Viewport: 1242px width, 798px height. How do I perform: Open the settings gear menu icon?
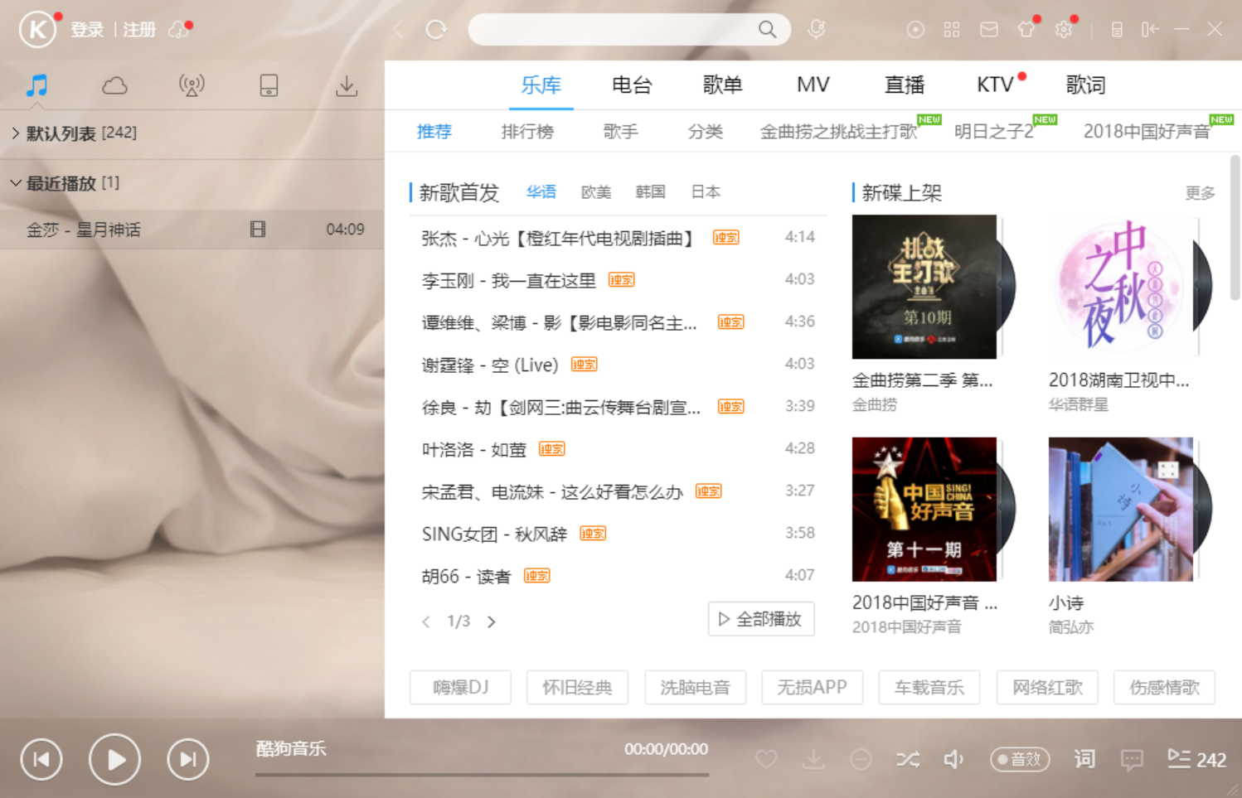(x=1064, y=30)
